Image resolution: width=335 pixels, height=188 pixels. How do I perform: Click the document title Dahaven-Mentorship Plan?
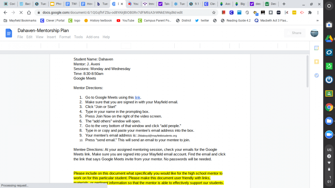point(43,31)
